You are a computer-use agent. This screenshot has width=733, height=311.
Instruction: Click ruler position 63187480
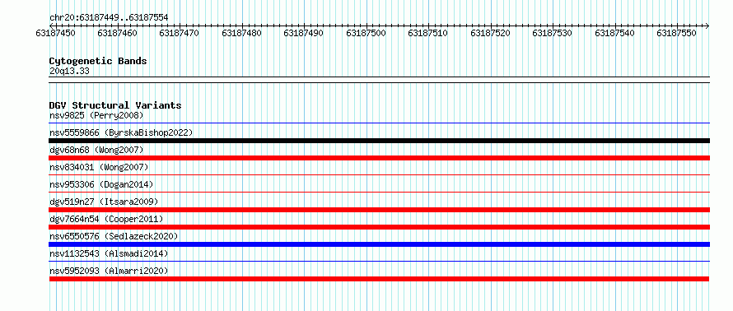click(241, 33)
